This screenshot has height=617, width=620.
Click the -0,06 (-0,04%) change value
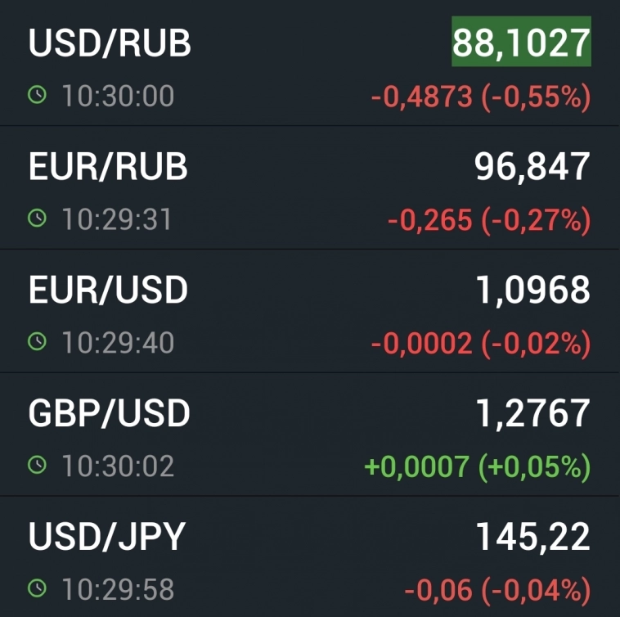coord(496,589)
